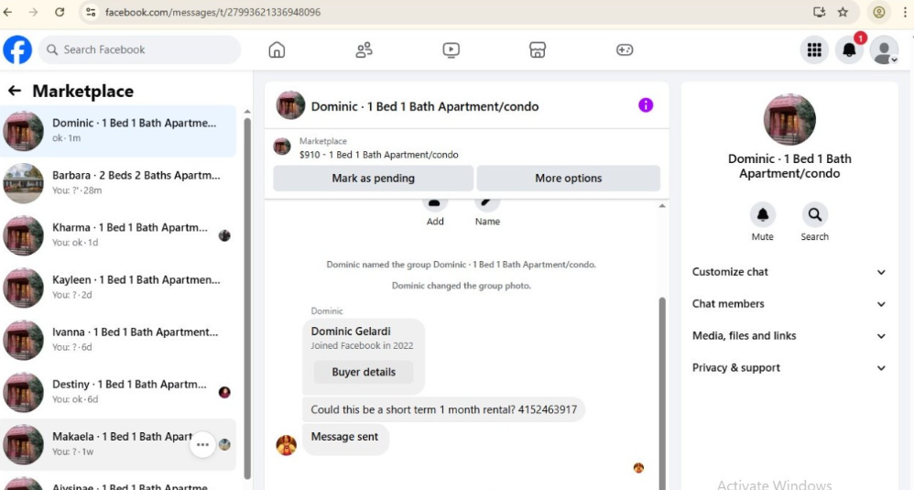Click the Message sent bubble
Screen dimensions: 914x490
click(345, 438)
